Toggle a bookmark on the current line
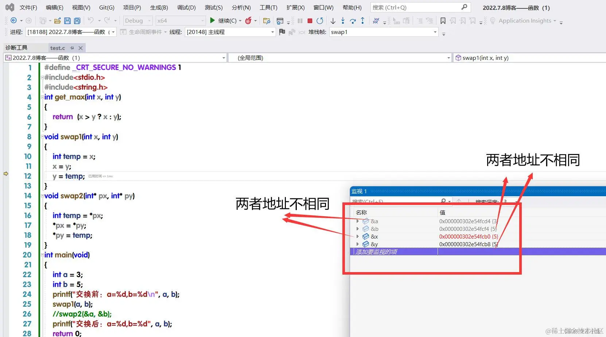606x337 pixels. (442, 20)
